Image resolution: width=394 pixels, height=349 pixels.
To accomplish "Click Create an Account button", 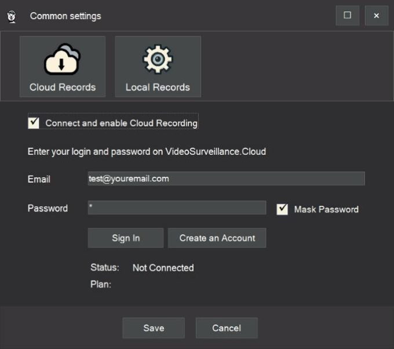I will click(x=217, y=238).
